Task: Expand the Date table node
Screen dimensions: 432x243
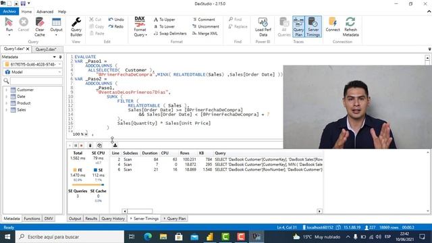Action: click(x=6, y=97)
